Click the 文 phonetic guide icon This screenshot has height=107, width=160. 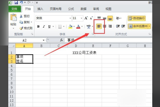[89, 26]
